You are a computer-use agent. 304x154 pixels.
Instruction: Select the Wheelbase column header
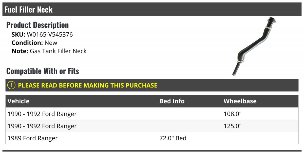240,101
